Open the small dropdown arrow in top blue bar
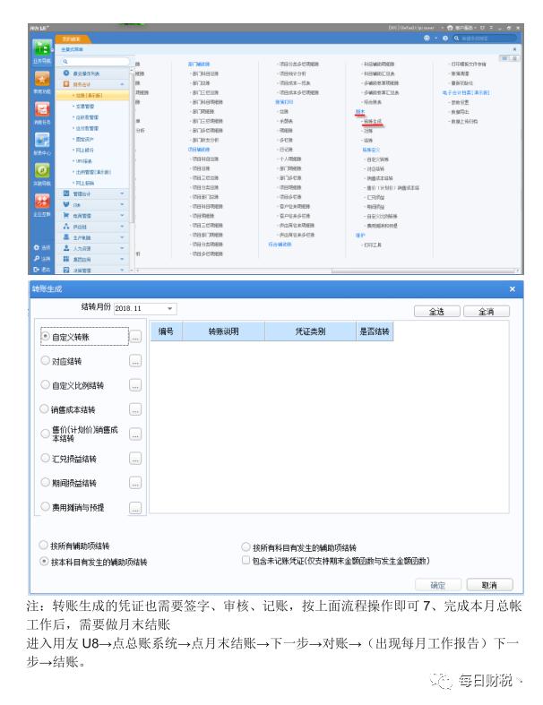 [436, 39]
